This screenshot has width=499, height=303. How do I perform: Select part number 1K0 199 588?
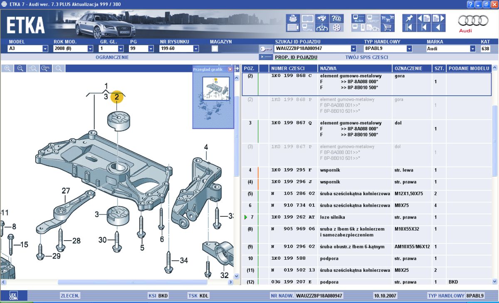(x=288, y=258)
